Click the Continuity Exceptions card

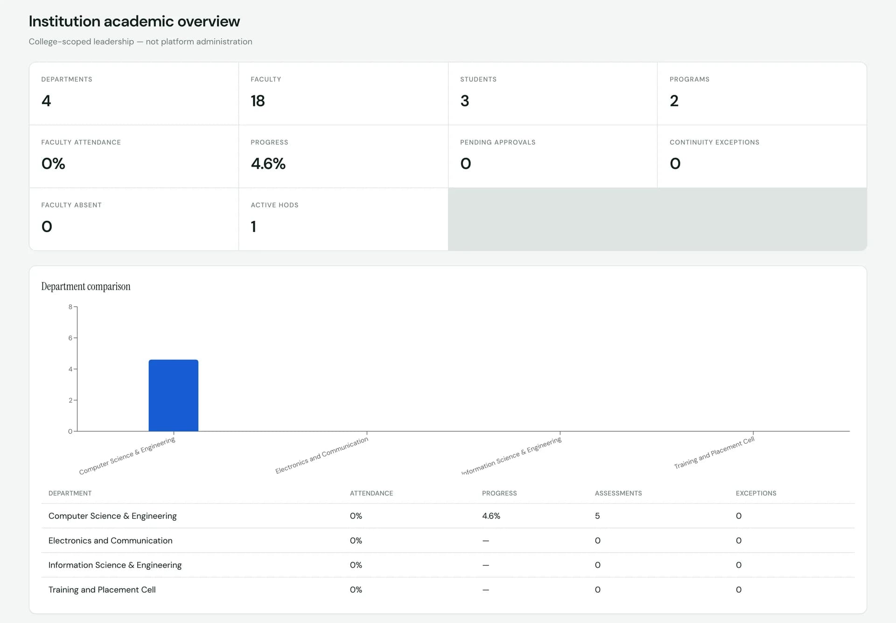click(x=762, y=156)
